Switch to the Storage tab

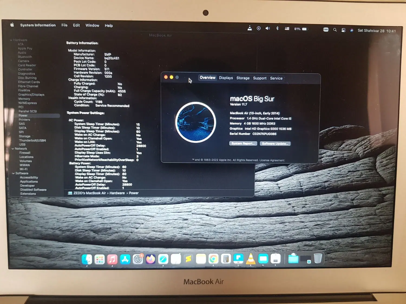[x=243, y=78]
